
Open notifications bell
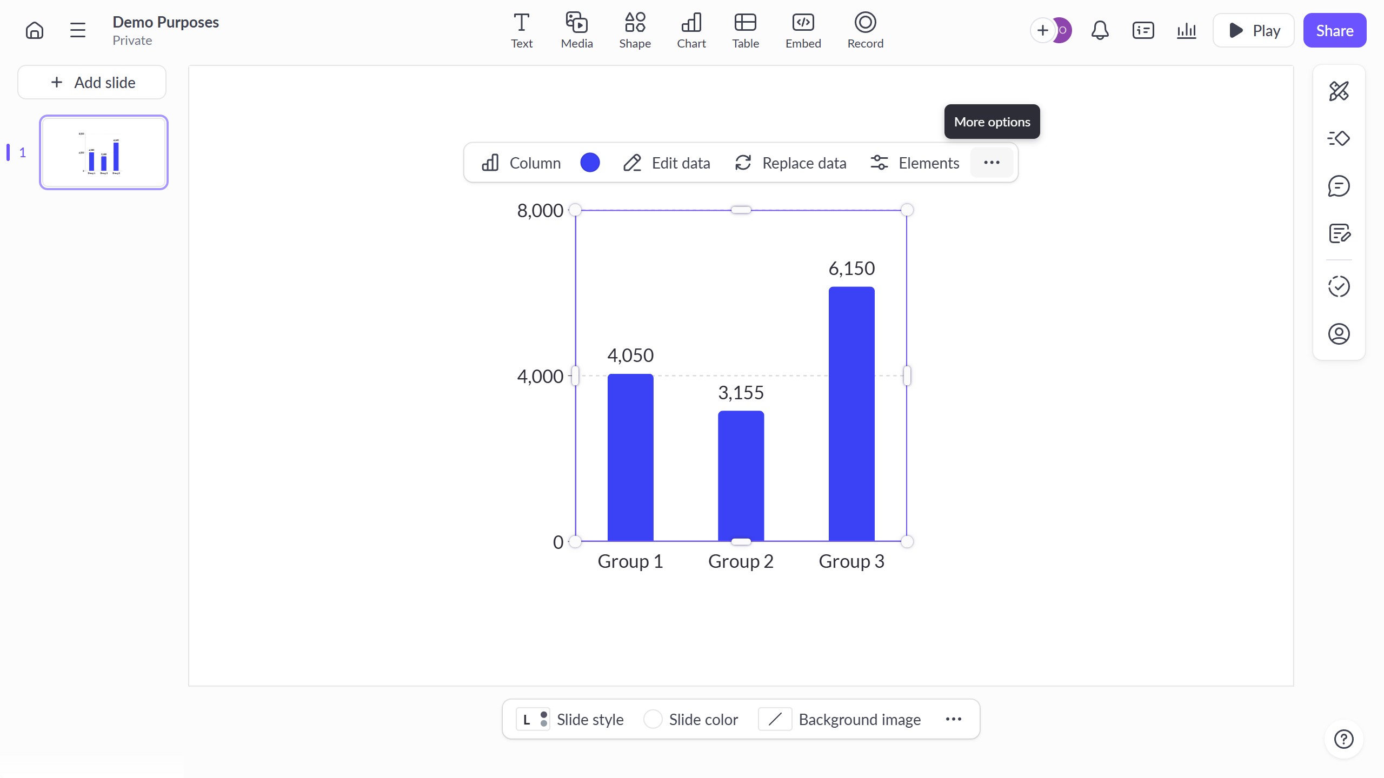tap(1100, 30)
